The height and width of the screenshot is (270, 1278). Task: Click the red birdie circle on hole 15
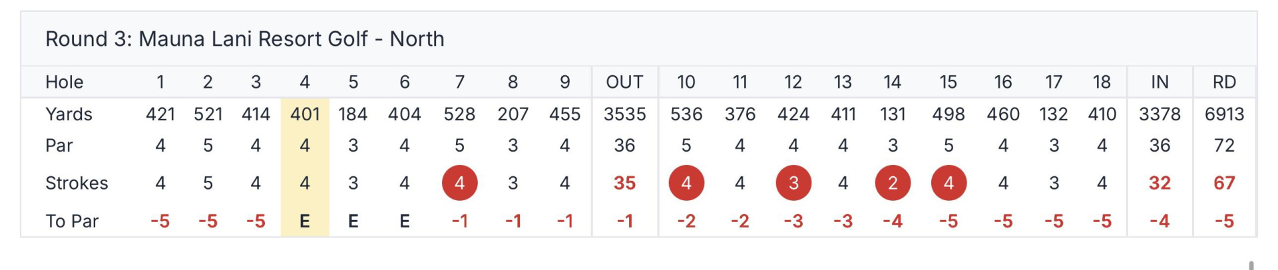949,183
